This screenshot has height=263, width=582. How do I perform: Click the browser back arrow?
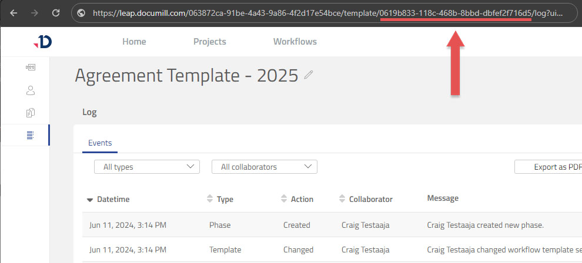[x=14, y=12]
